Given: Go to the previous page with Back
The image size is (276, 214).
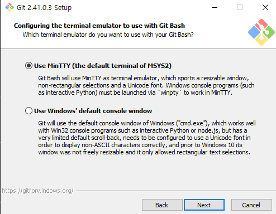Looking at the screenshot, I should coord(162,205).
